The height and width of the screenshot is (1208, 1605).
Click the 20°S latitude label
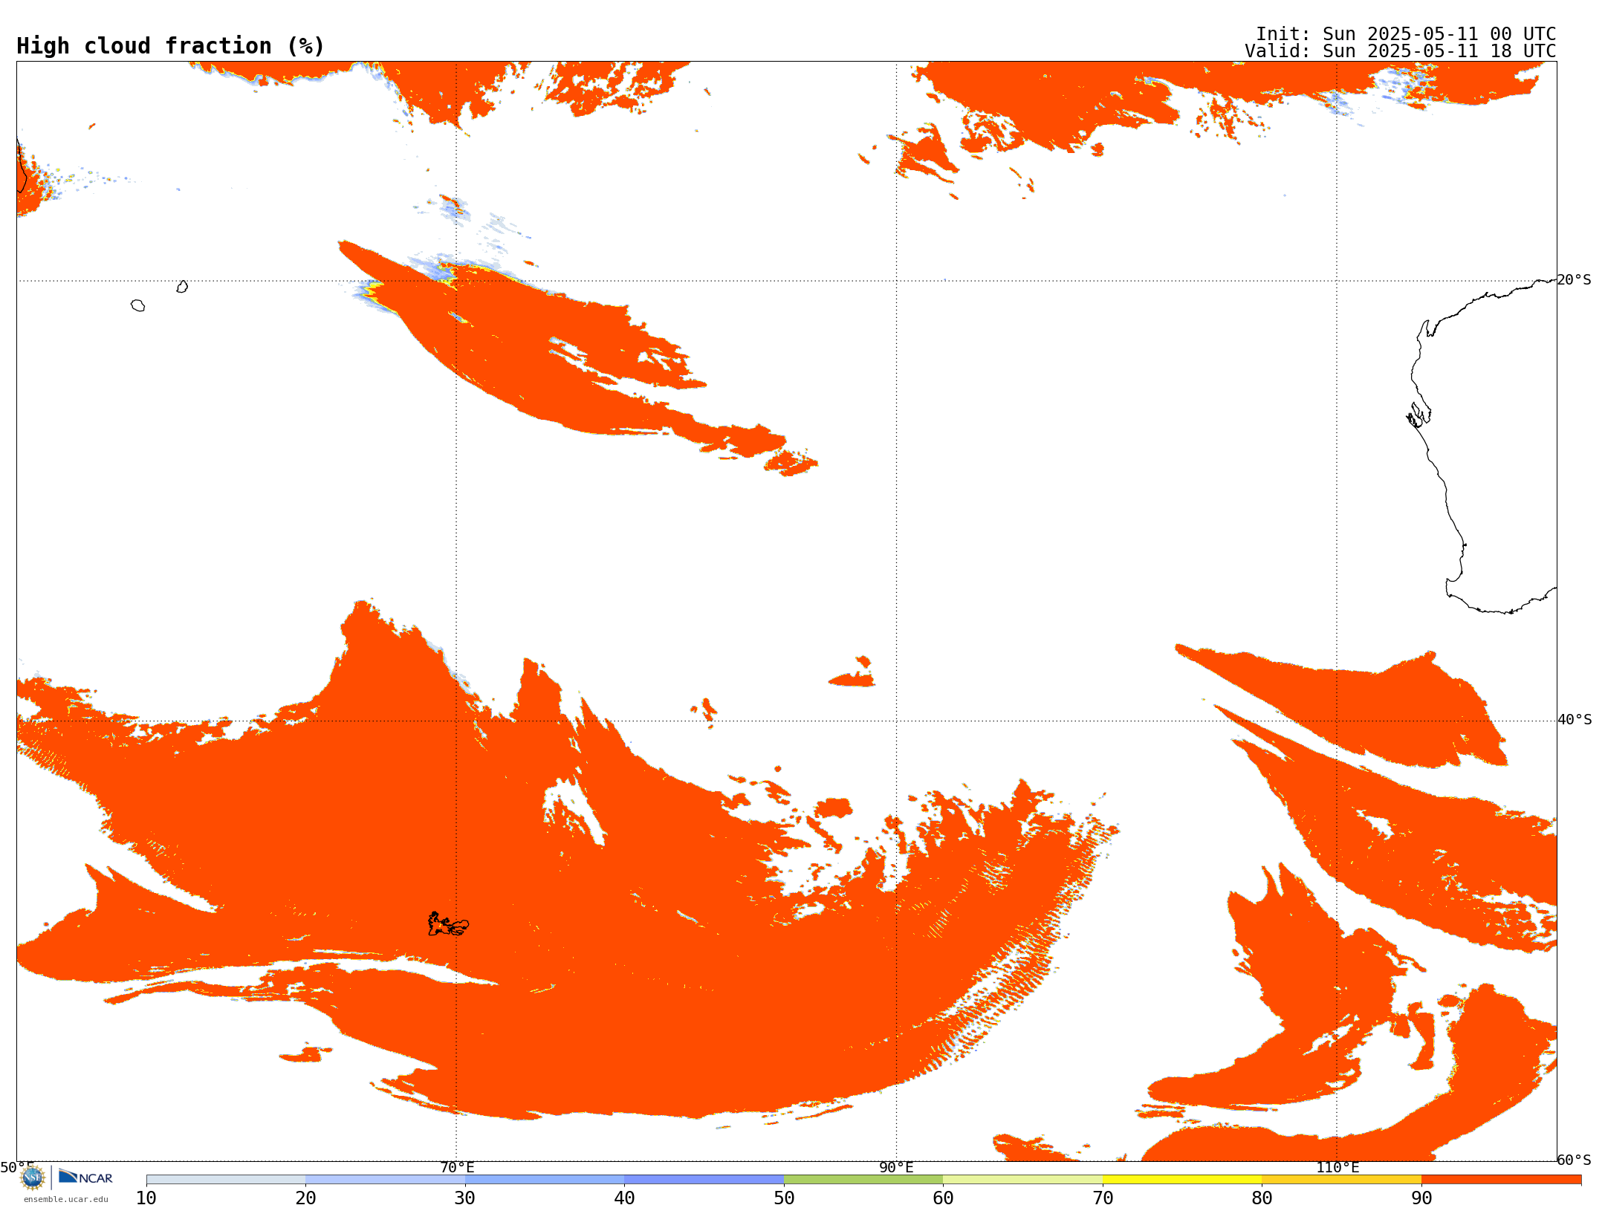1574,280
